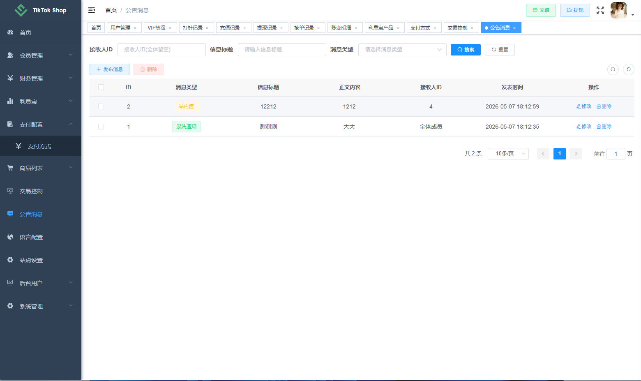Expand 会员管理 sidebar menu
This screenshot has width=641, height=381.
41,55
